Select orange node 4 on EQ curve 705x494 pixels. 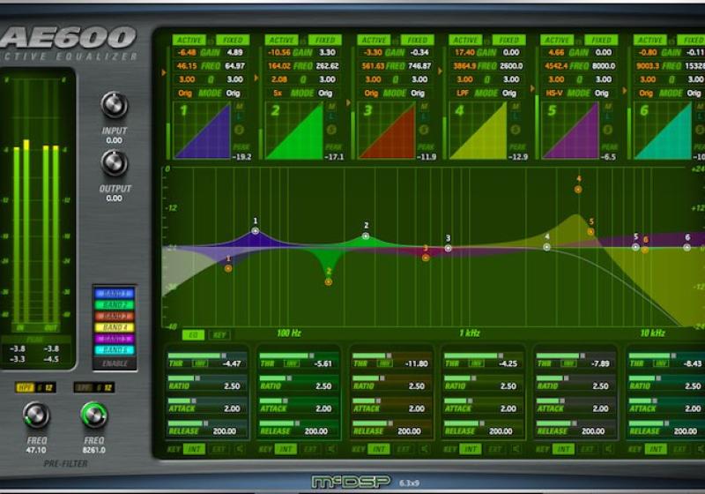pyautogui.click(x=578, y=188)
